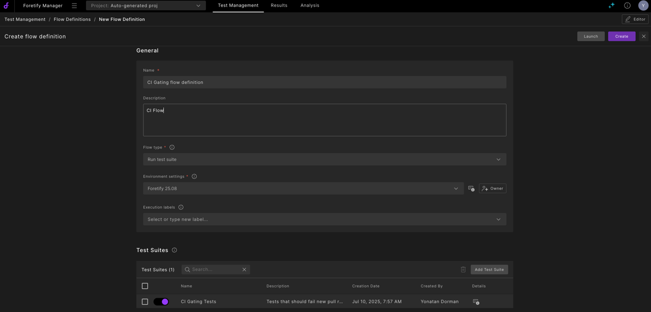This screenshot has width=651, height=312.
Task: Switch to the Analysis tab
Action: click(310, 6)
